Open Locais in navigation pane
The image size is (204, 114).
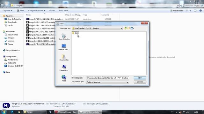(9, 25)
